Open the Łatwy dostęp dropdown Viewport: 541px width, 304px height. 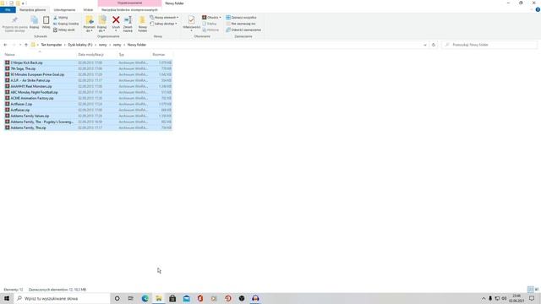(x=163, y=24)
